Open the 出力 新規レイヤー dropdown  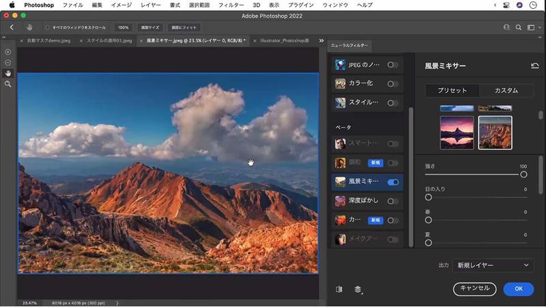[x=493, y=265]
